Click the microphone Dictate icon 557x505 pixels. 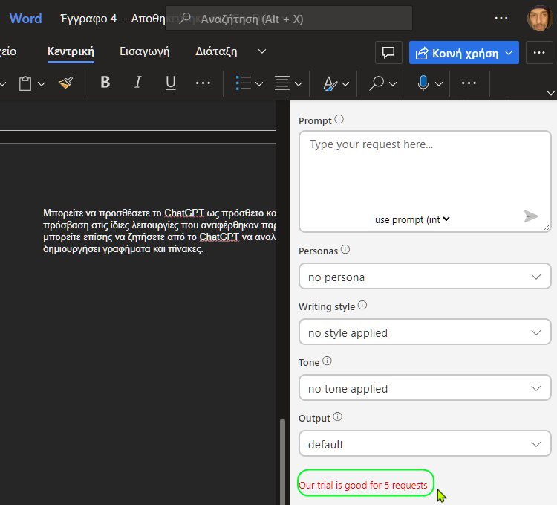coord(423,83)
